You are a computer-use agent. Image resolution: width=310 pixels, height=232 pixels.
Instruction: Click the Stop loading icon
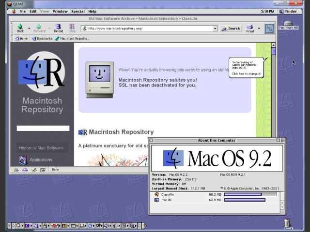coord(72,27)
